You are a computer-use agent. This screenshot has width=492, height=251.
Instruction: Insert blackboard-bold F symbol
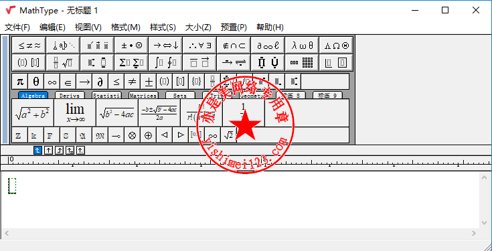(x=52, y=135)
